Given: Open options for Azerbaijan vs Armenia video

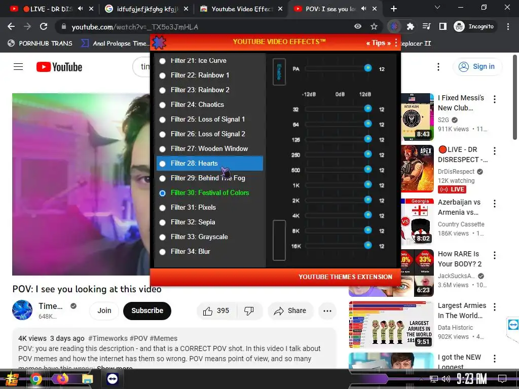Looking at the screenshot, I should click(495, 204).
